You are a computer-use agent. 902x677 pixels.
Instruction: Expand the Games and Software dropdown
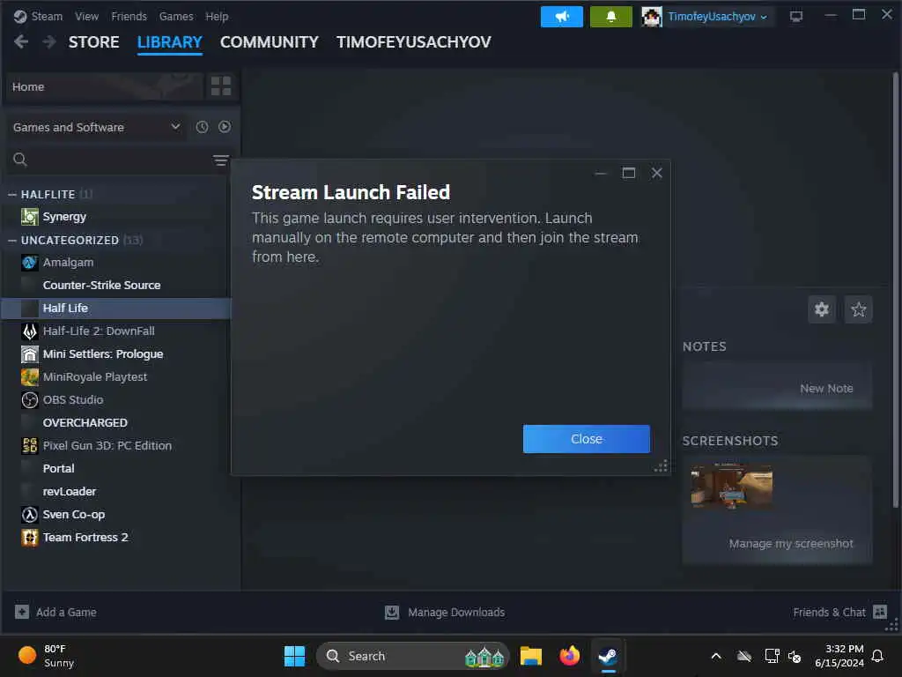[97, 127]
